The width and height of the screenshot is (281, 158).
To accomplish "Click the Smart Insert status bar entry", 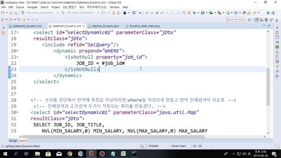I will pyautogui.click(x=179, y=146).
